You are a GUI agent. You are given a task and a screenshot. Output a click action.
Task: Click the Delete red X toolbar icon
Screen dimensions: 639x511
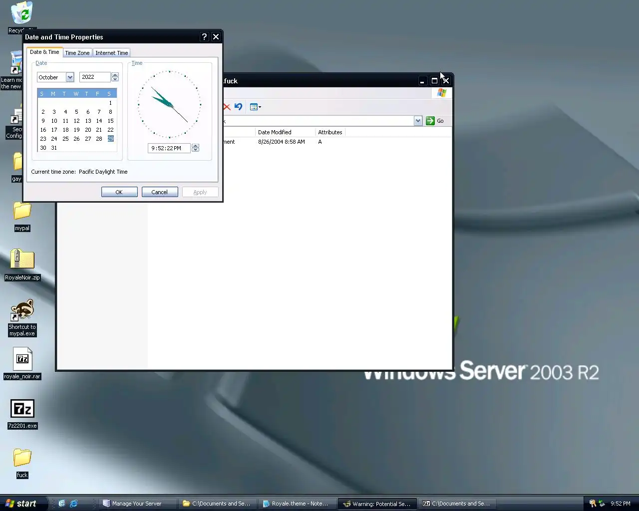[227, 107]
